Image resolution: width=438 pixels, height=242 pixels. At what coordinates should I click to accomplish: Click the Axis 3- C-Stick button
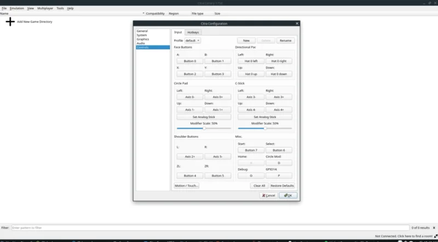pyautogui.click(x=251, y=97)
